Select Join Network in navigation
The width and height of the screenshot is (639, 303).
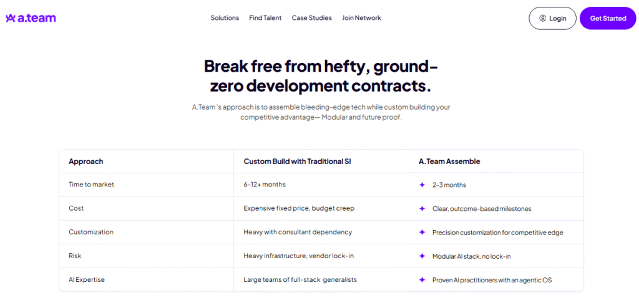pos(361,18)
